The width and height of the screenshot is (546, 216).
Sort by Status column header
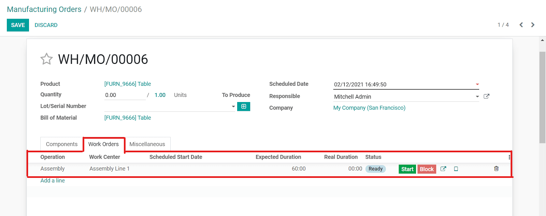[x=373, y=157]
